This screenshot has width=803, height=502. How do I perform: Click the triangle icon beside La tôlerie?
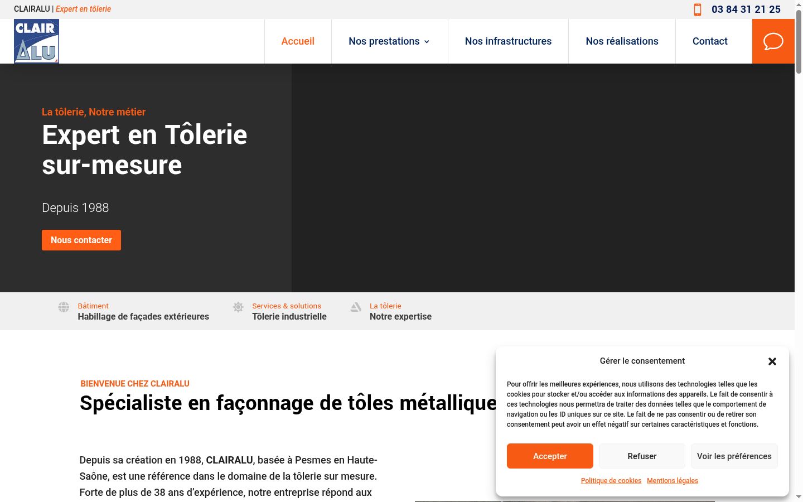click(x=356, y=307)
